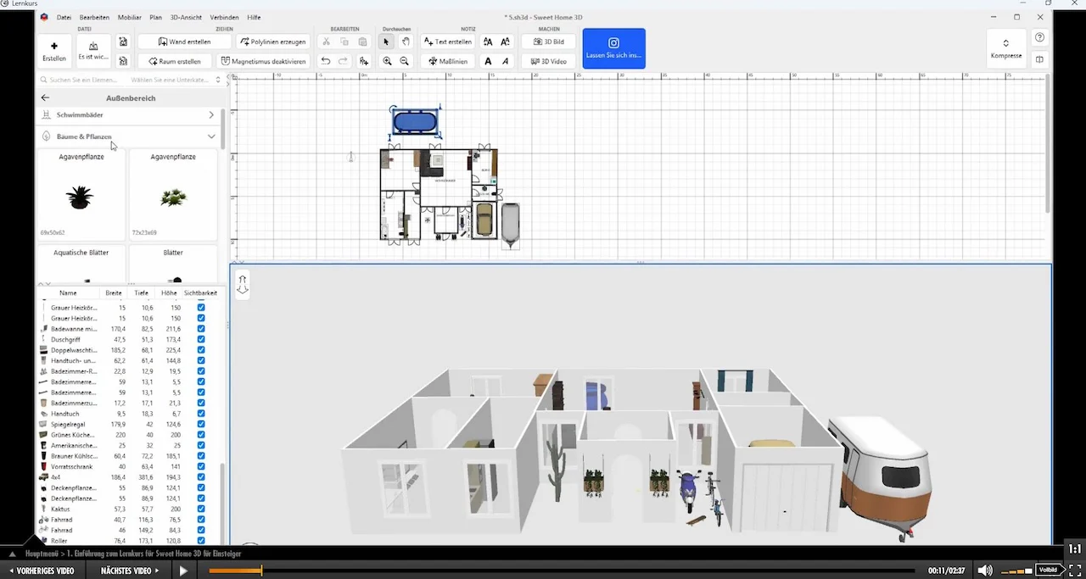The image size is (1086, 579).
Task: Click the bold text style icon
Action: point(488,61)
